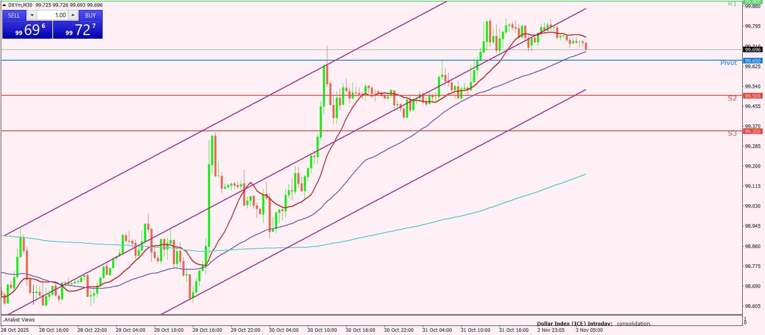Click the 99.200 price scale value
The height and width of the screenshot is (335, 765).
[753, 166]
